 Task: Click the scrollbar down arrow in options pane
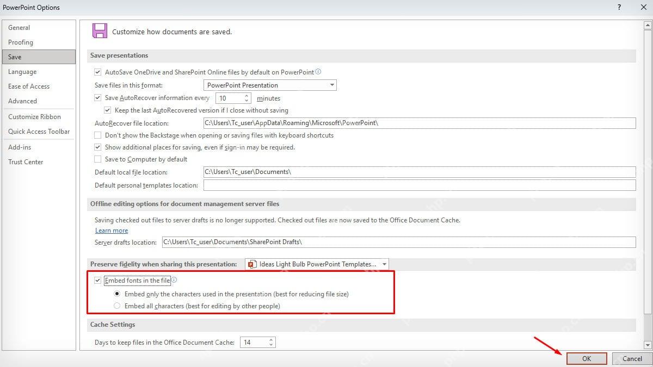[648, 345]
